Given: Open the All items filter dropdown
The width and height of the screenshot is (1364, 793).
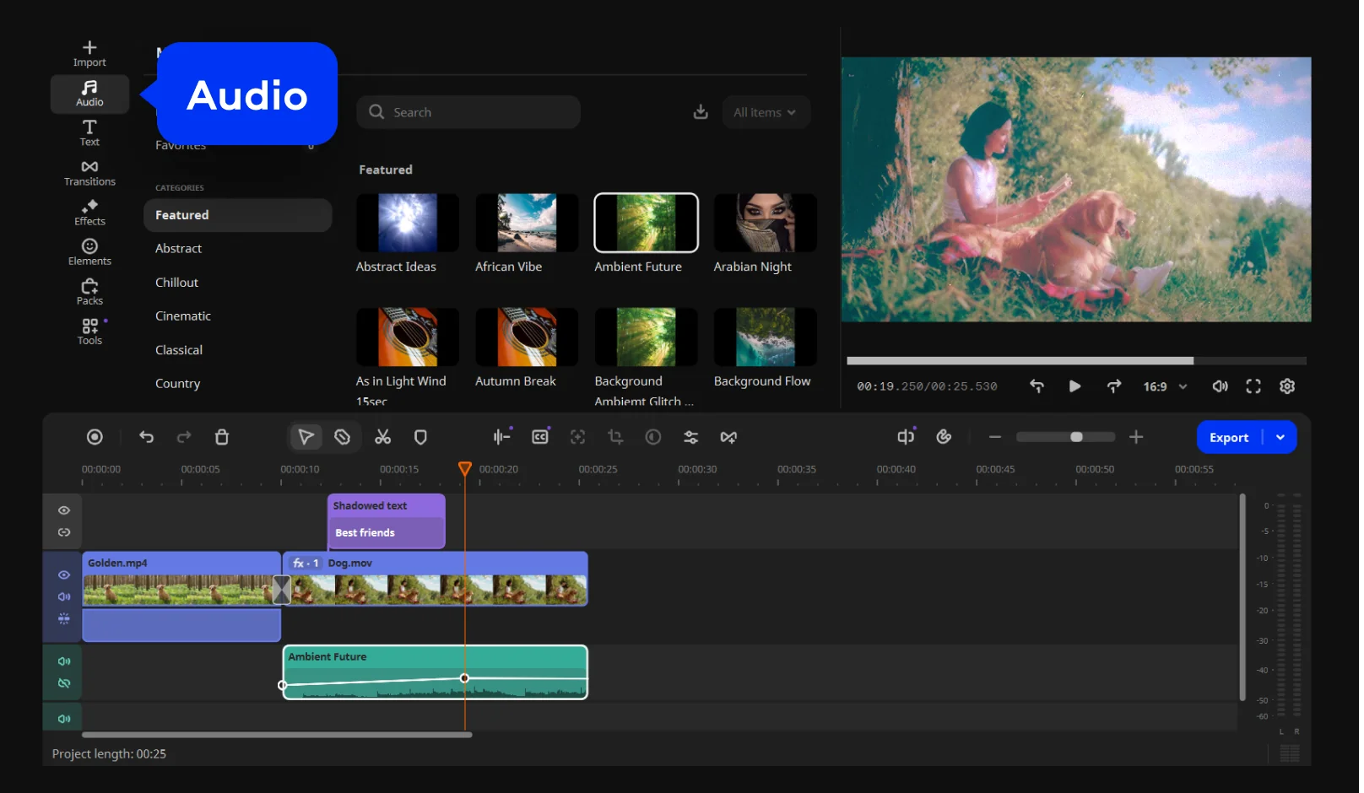Looking at the screenshot, I should [x=765, y=112].
